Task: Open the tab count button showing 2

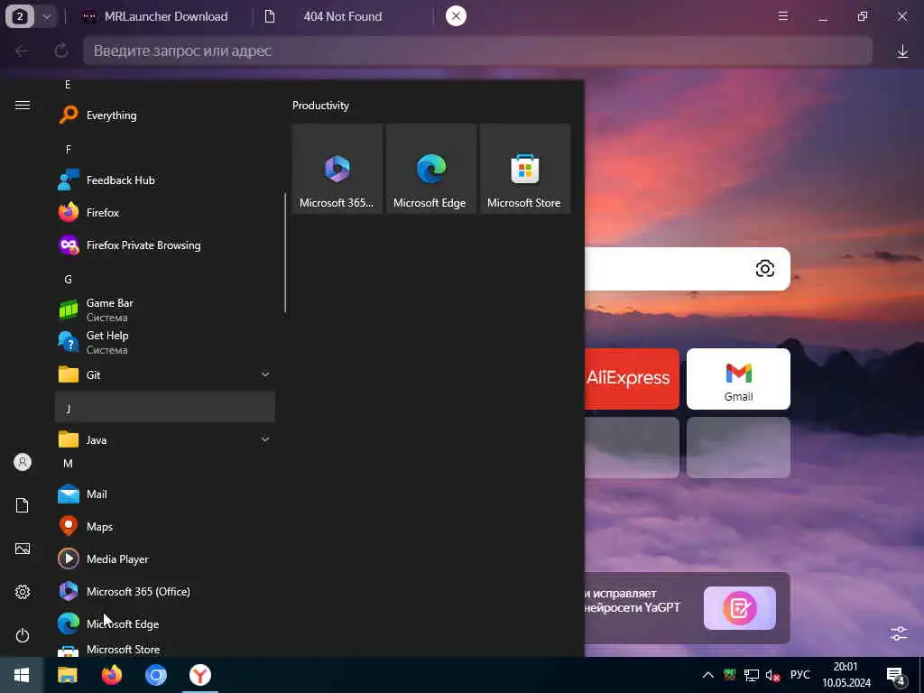Action: tap(20, 16)
